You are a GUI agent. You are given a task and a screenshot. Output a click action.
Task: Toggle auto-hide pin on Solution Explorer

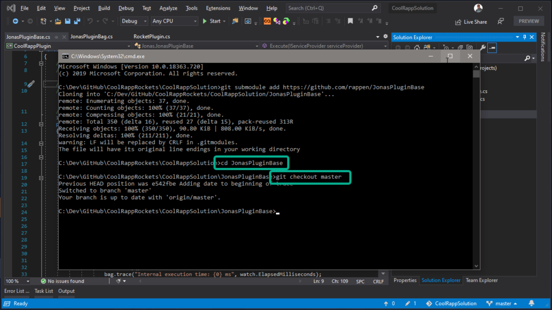(x=524, y=37)
